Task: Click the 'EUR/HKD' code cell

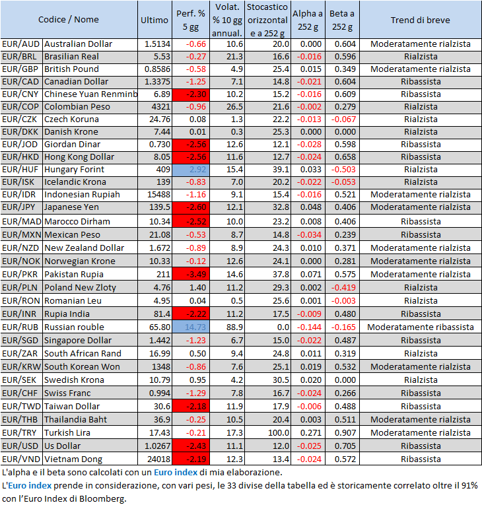Action: 21,157
